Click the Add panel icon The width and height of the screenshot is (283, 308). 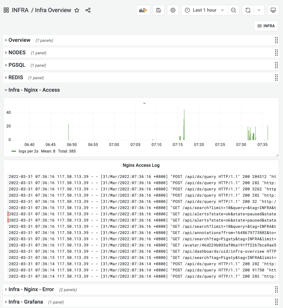coord(143,10)
